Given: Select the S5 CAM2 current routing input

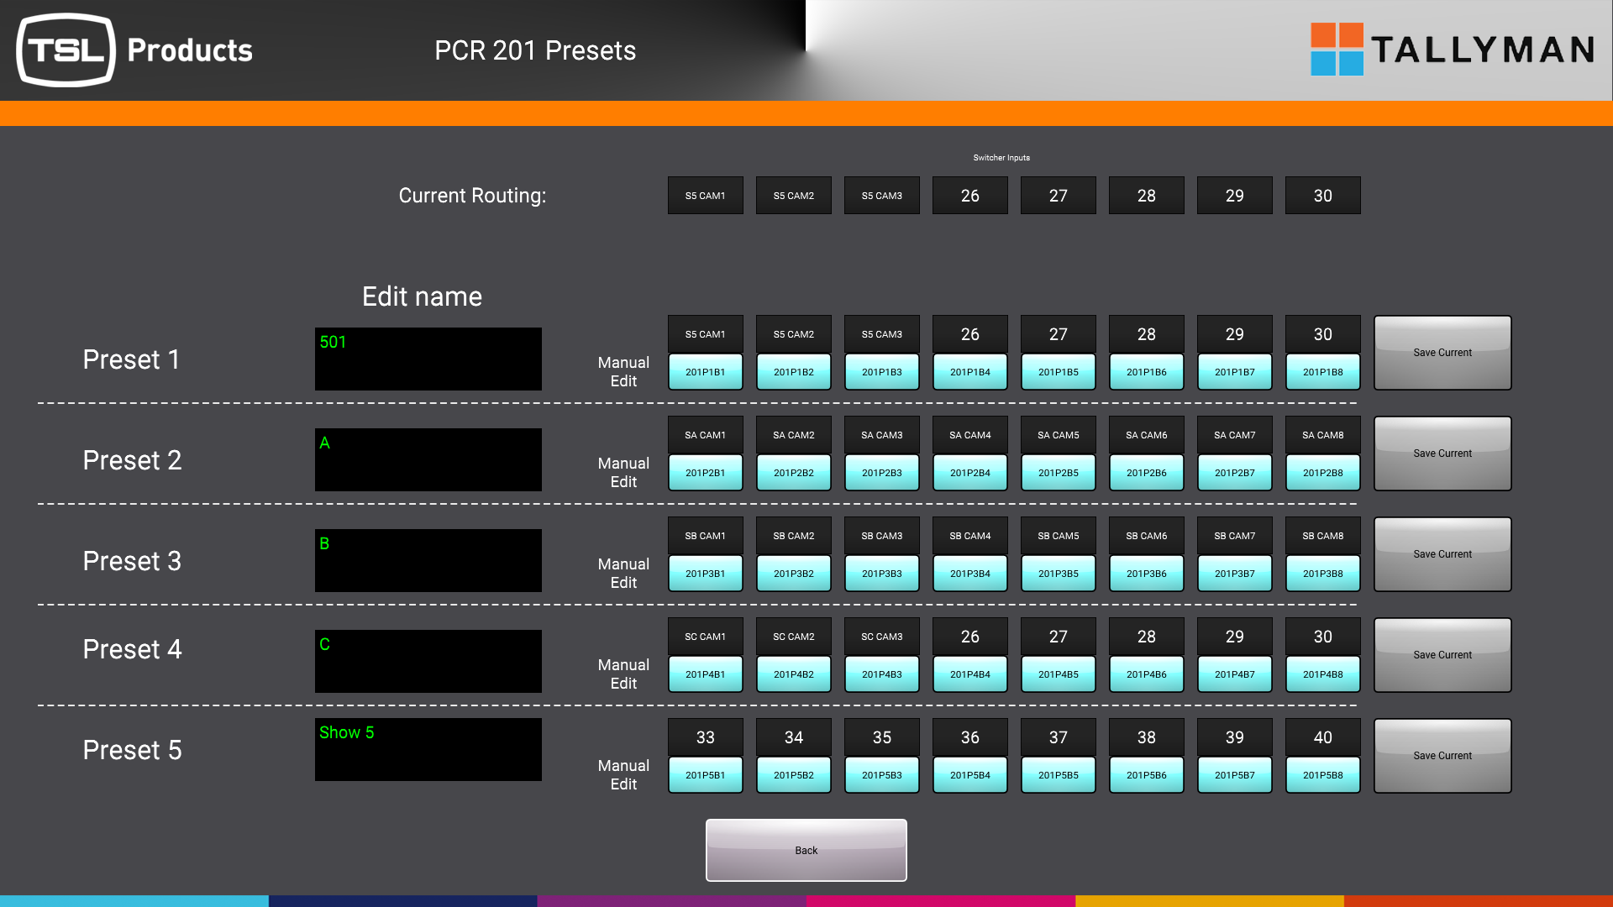Looking at the screenshot, I should pos(793,195).
